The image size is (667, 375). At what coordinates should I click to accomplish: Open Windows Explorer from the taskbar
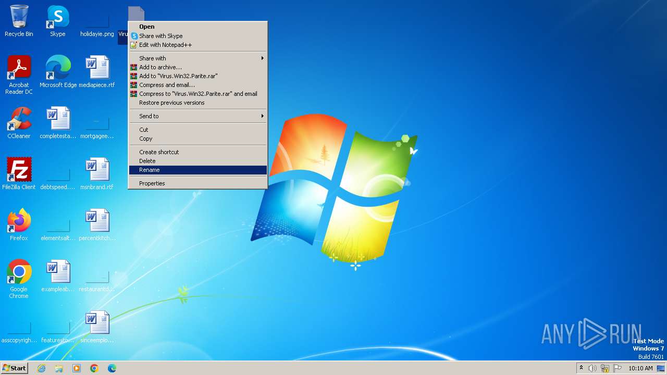point(59,368)
